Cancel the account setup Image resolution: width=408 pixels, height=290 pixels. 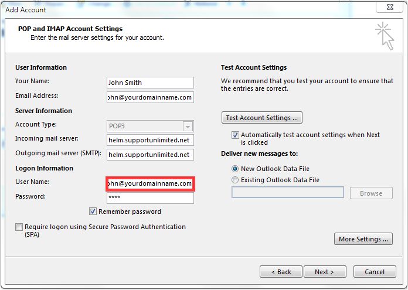tap(375, 272)
